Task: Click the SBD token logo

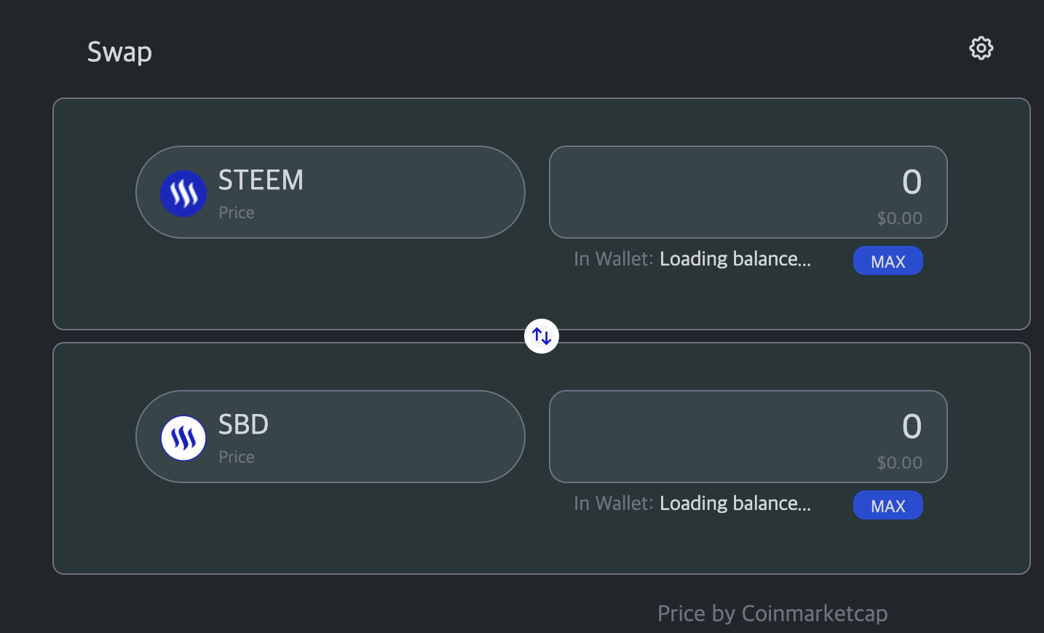Action: click(x=183, y=438)
